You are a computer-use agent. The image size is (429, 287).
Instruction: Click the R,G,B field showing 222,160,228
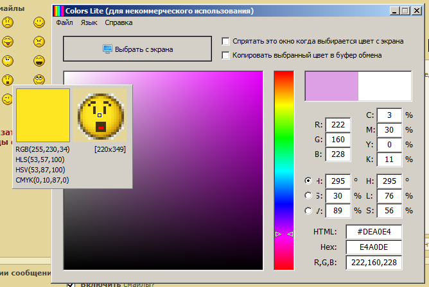(x=373, y=261)
